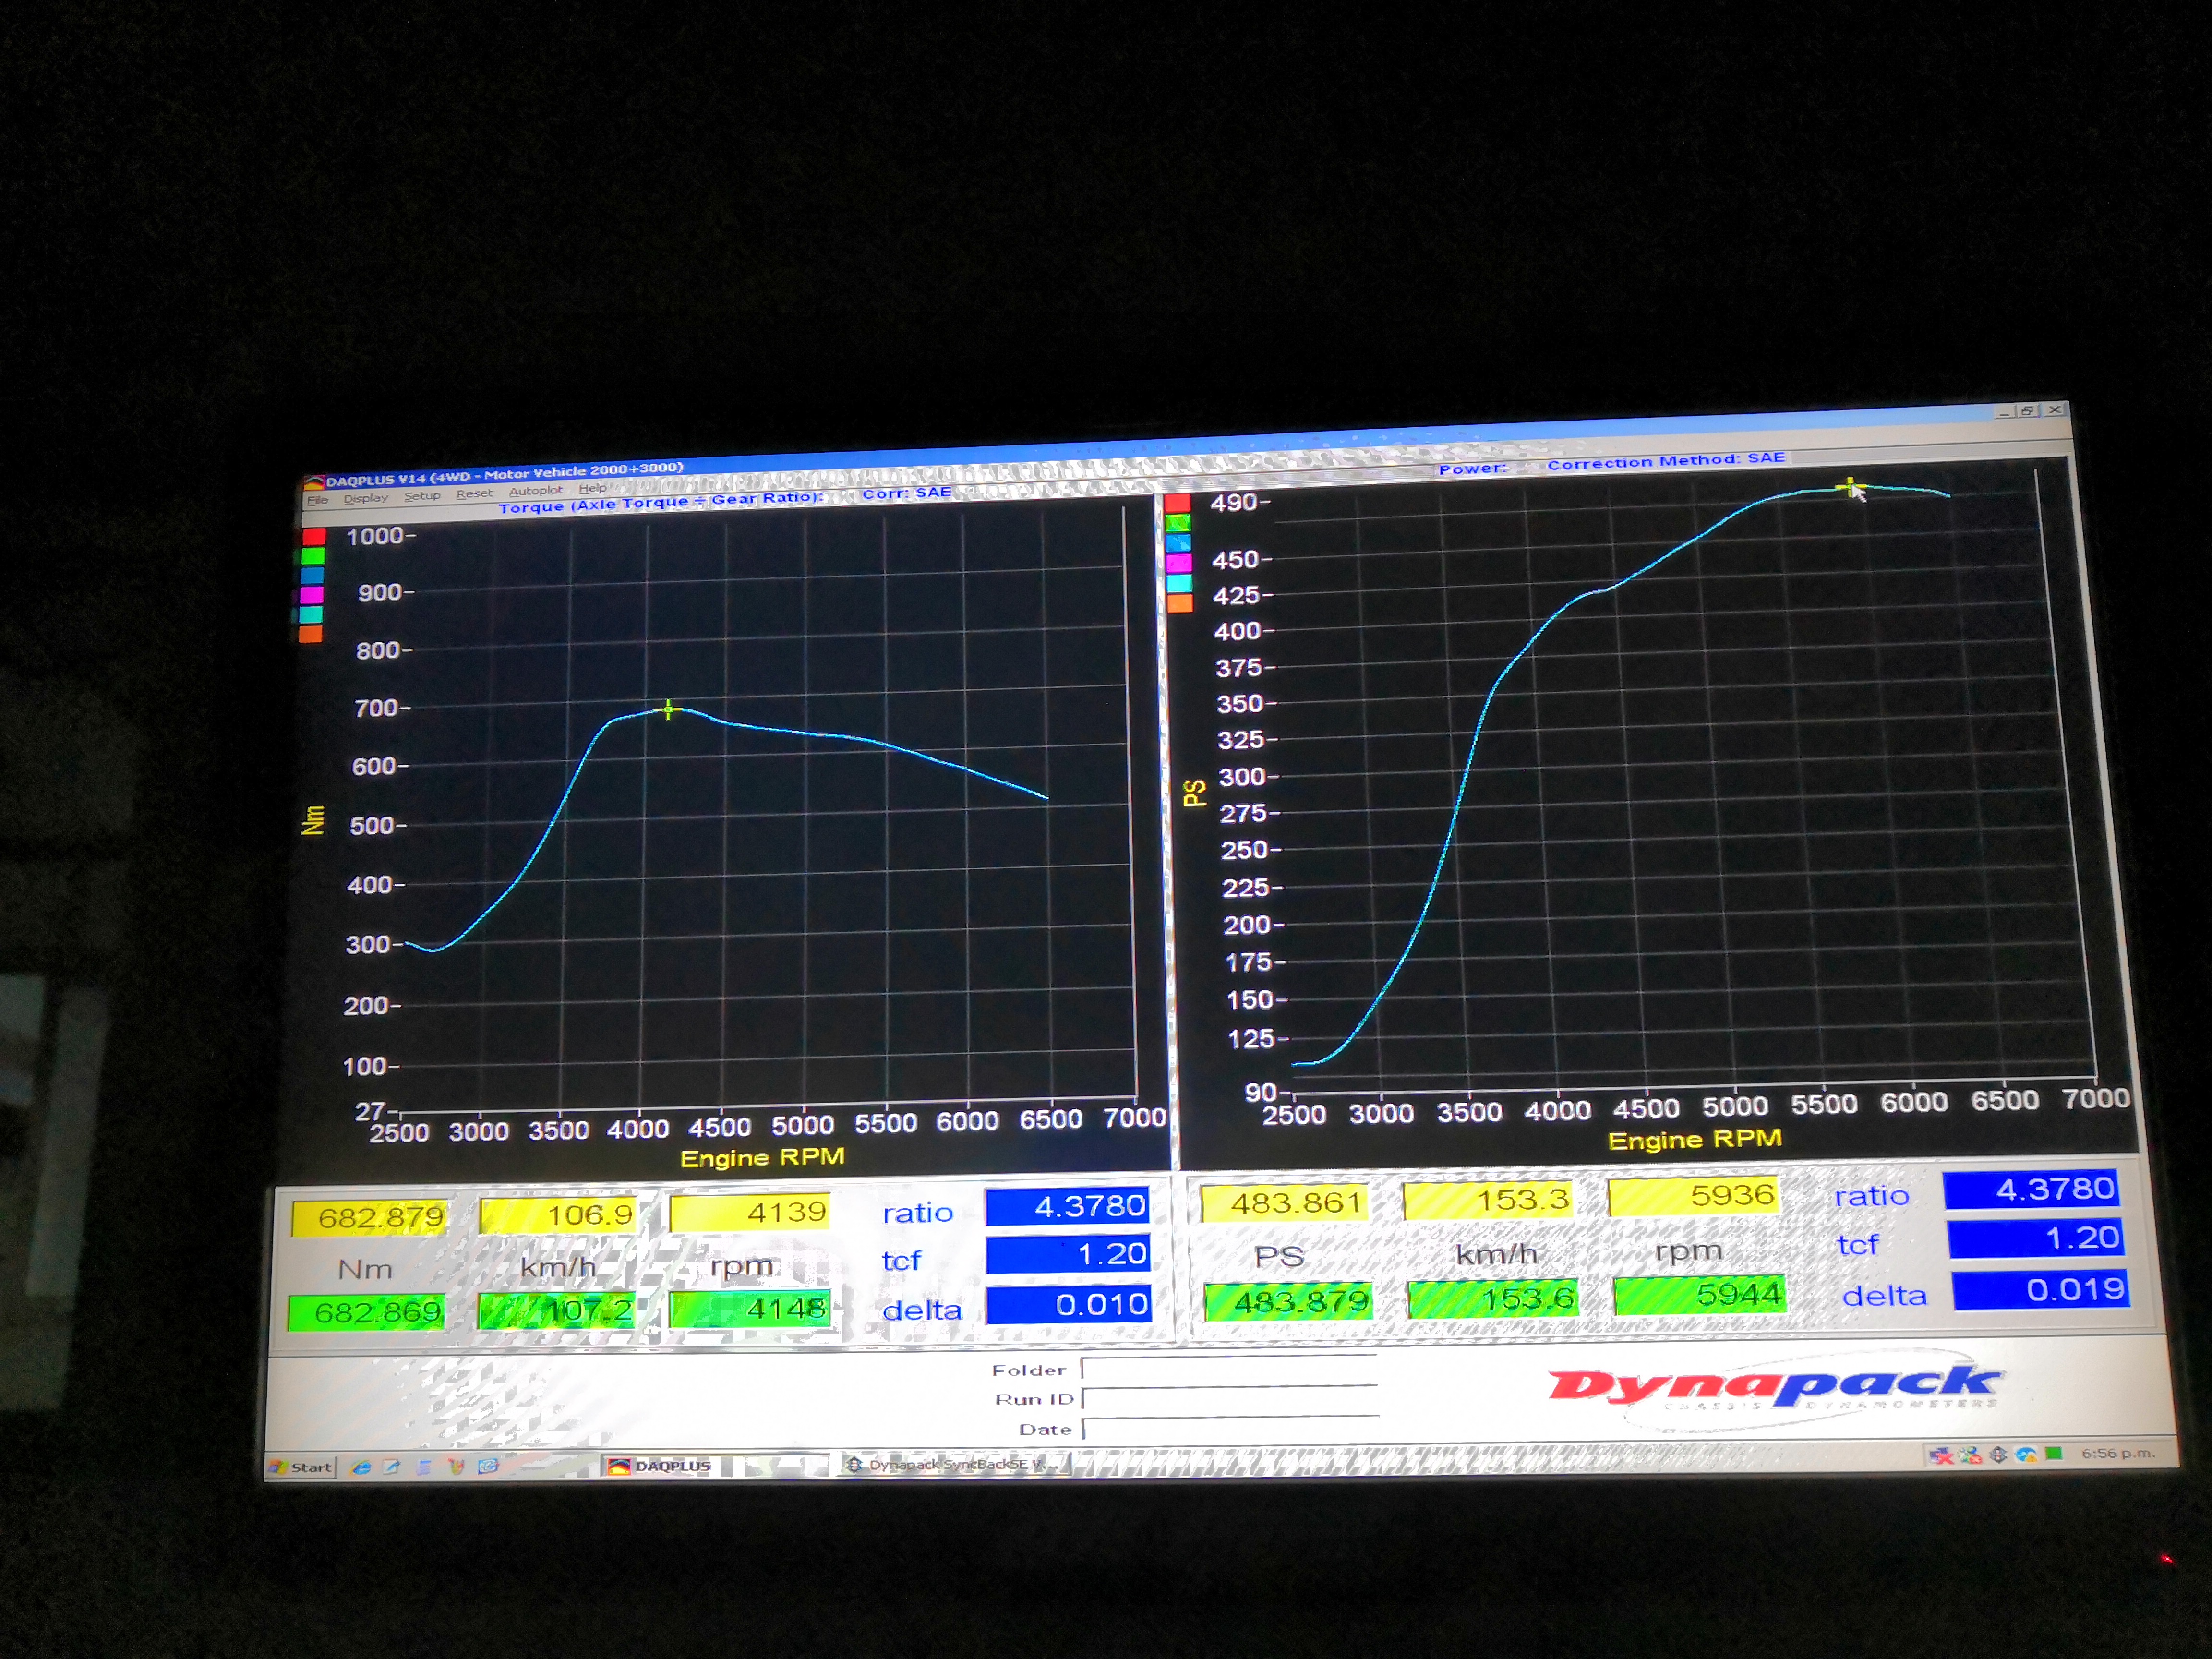Click the torque ratio value box 4.3780
Viewport: 2212px width, 1659px height.
(x=1068, y=1206)
